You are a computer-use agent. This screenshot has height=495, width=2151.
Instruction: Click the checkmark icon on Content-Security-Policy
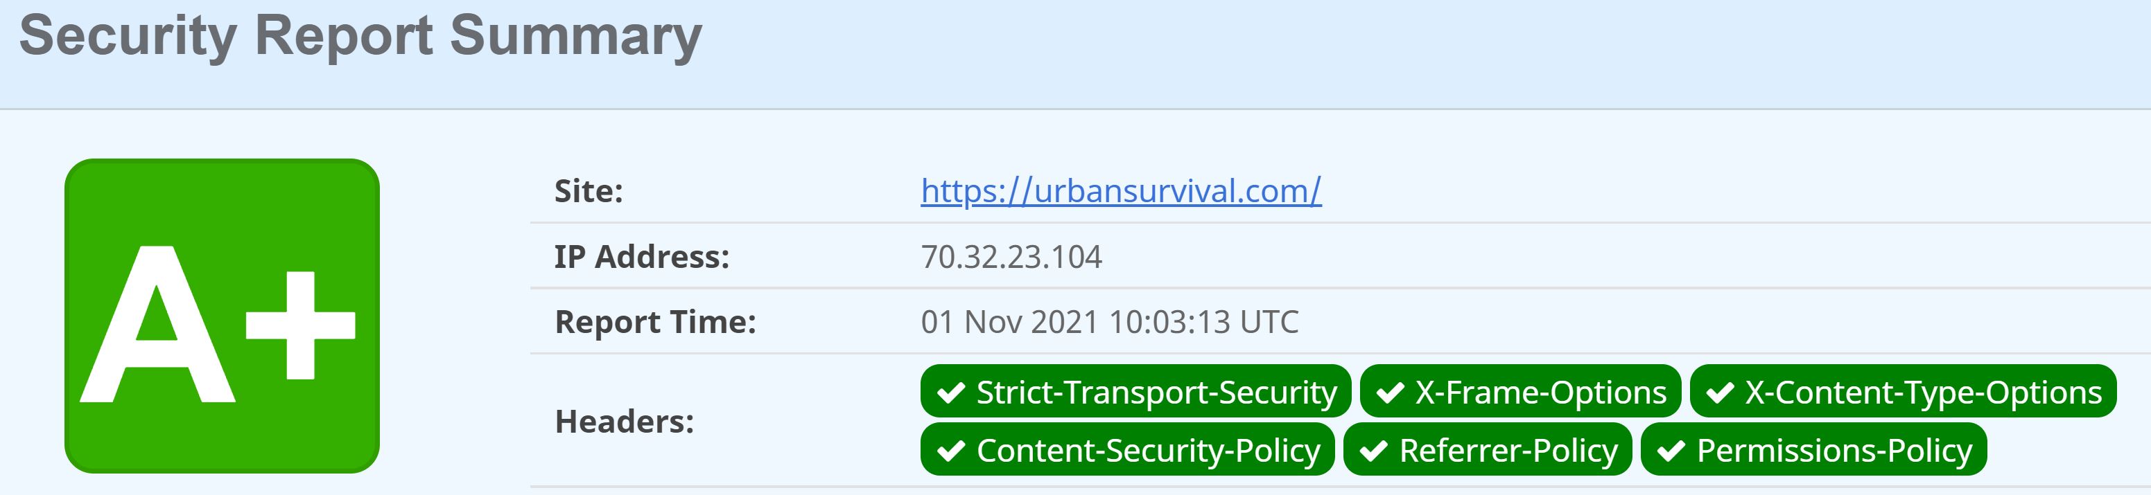tap(951, 451)
